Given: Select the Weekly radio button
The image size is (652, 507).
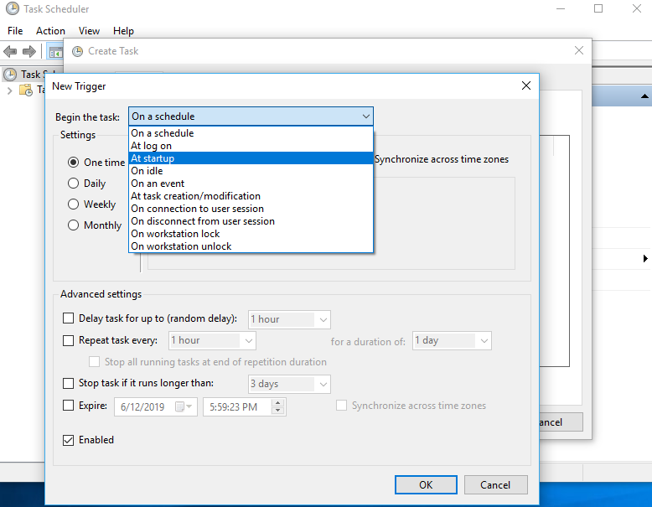Looking at the screenshot, I should (x=73, y=204).
